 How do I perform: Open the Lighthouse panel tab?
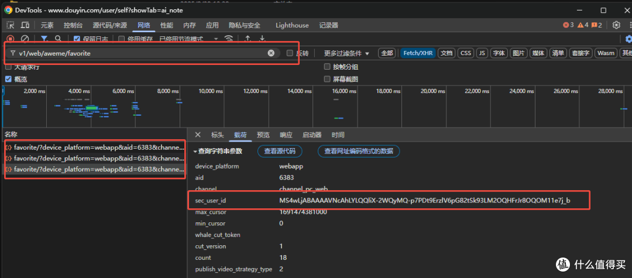[x=292, y=25]
